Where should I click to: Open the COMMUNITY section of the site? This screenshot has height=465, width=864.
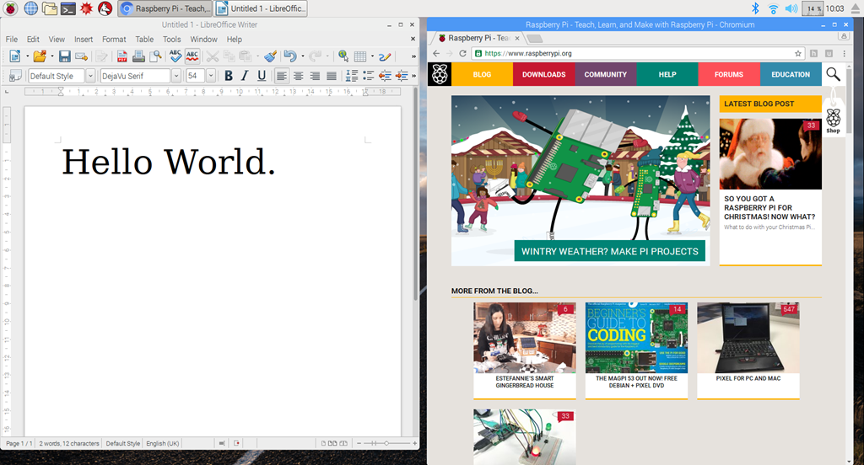pos(606,74)
